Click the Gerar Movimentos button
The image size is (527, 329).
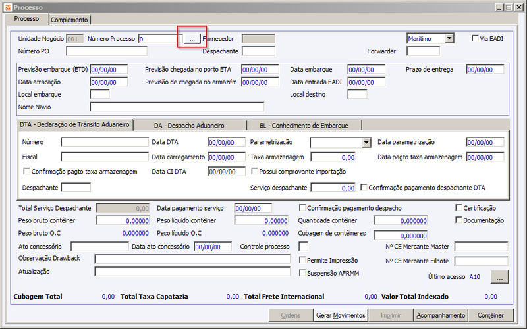(x=341, y=316)
